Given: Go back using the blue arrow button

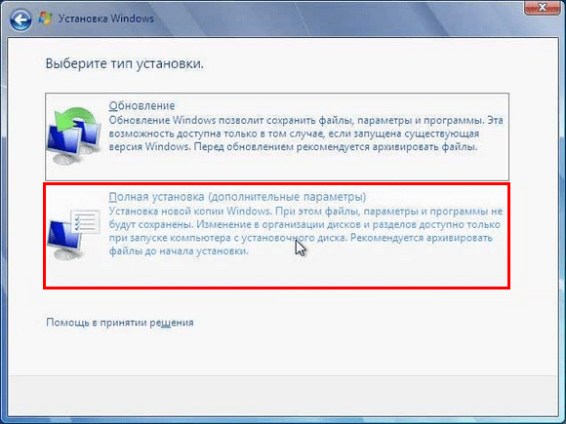Looking at the screenshot, I should click(20, 19).
